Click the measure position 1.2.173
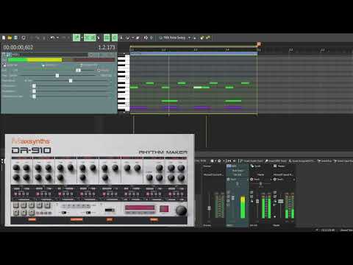This screenshot has height=265, width=353. pyautogui.click(x=107, y=47)
